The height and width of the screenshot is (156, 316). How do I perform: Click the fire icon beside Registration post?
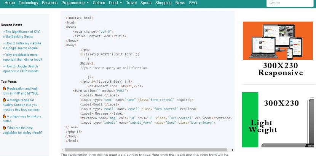(x=4, y=88)
